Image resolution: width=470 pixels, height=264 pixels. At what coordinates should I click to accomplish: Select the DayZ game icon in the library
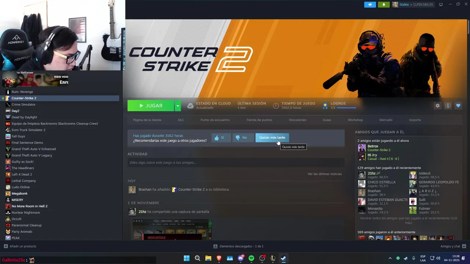pos(8,111)
